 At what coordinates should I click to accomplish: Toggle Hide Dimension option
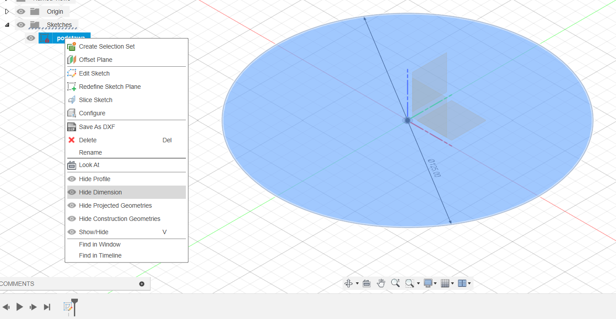[x=127, y=192]
